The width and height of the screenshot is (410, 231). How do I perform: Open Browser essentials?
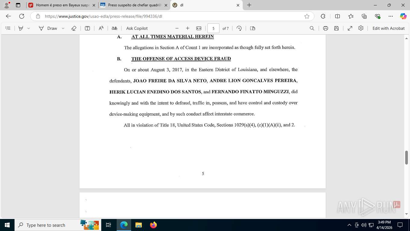(377, 16)
